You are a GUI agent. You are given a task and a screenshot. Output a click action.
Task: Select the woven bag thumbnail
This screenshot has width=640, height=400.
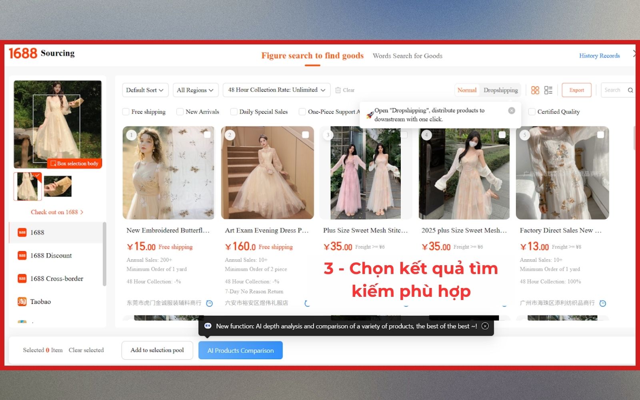tap(58, 186)
